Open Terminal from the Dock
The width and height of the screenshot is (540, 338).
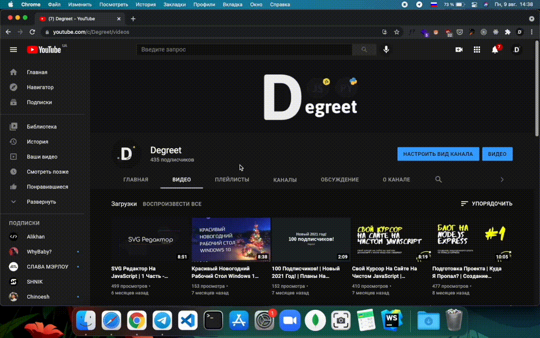(x=213, y=321)
